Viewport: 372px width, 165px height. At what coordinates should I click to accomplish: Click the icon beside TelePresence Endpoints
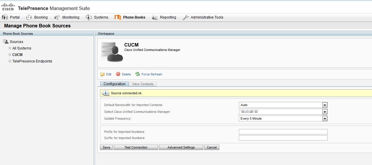[x=10, y=61]
